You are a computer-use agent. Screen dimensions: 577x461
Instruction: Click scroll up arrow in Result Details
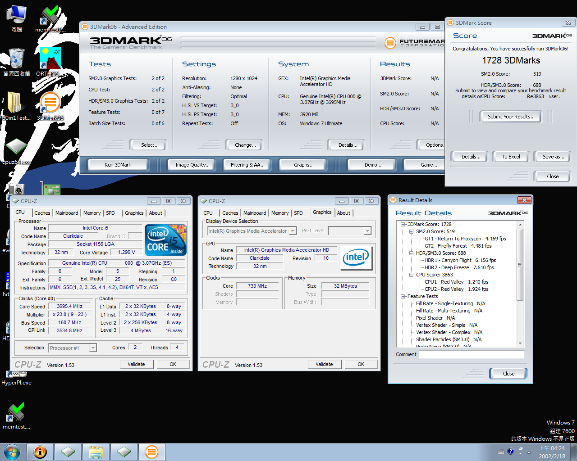520,224
